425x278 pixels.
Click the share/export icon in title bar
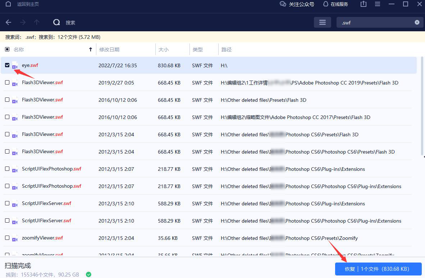click(x=363, y=4)
